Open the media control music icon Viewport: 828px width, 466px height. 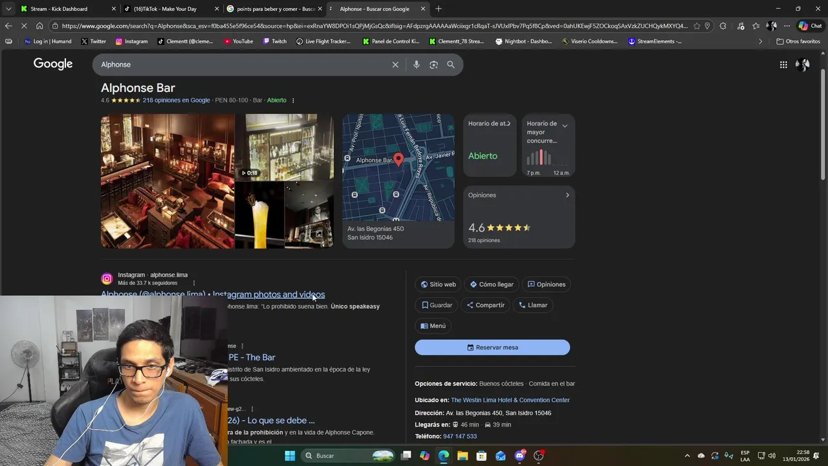point(741,26)
